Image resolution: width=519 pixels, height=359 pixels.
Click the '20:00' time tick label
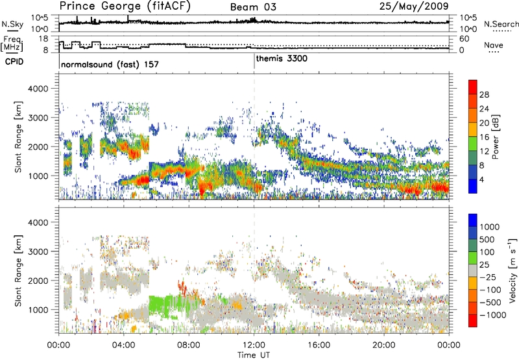pyautogui.click(x=383, y=345)
